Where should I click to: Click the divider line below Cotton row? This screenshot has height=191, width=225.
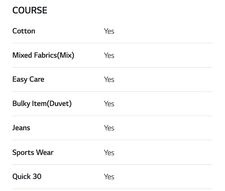pyautogui.click(x=112, y=43)
